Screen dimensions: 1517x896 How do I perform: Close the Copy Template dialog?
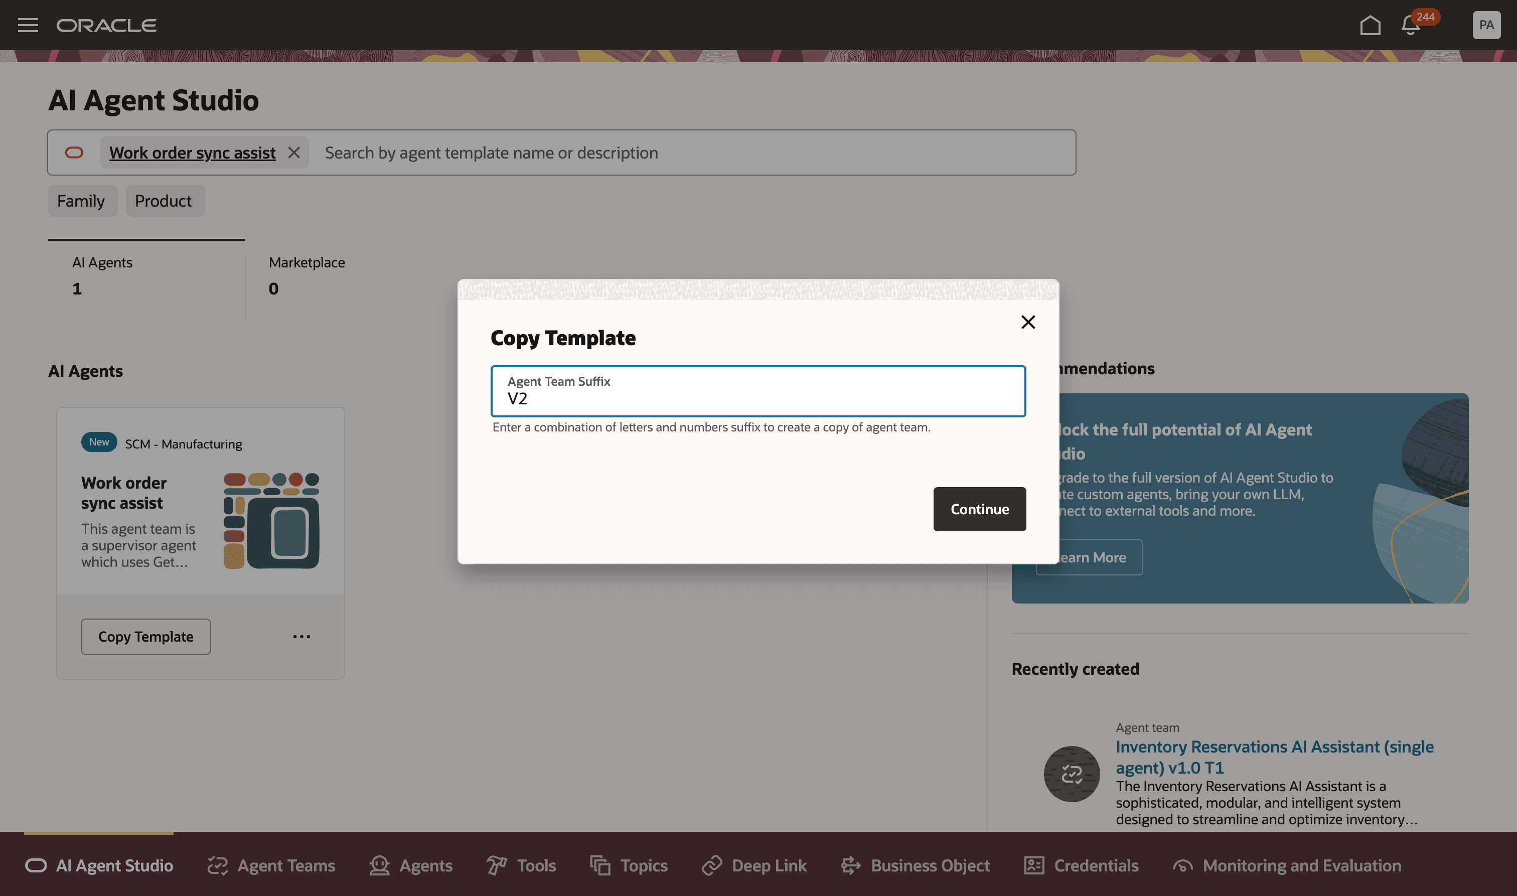click(1028, 322)
